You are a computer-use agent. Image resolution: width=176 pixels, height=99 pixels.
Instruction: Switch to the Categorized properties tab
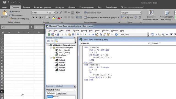(x=61, y=94)
